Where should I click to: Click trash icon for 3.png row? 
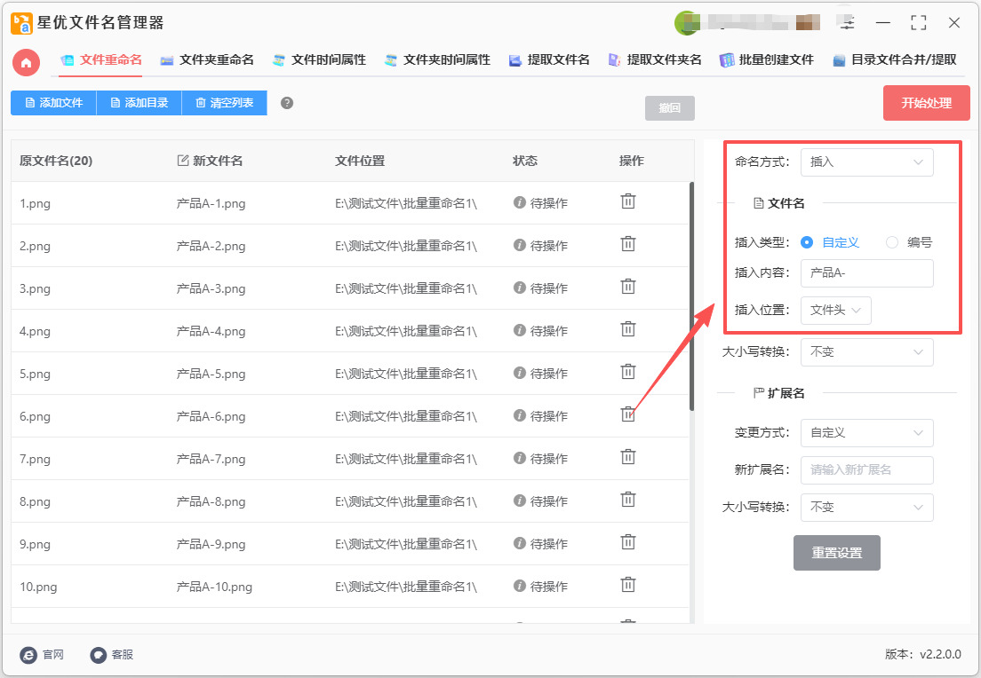point(627,287)
